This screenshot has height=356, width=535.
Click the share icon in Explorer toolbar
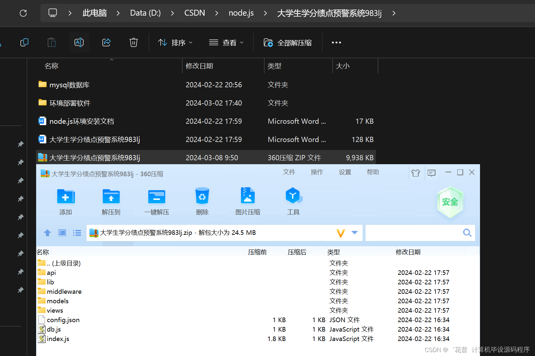pyautogui.click(x=106, y=42)
